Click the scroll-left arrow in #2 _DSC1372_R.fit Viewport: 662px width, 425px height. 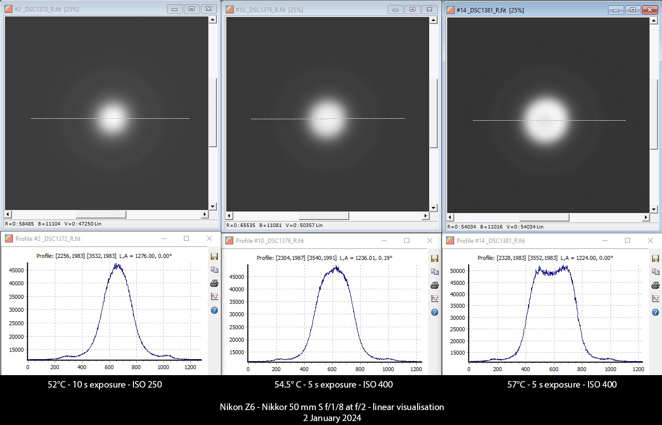click(x=8, y=214)
